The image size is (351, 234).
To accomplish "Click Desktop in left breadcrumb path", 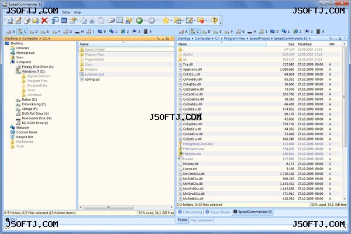I will [x=12, y=38].
